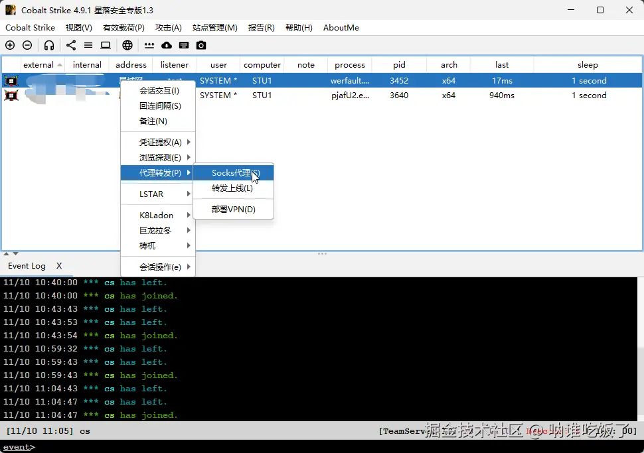
Task: Click the disconnect (minus) toolbar icon
Action: 27,45
